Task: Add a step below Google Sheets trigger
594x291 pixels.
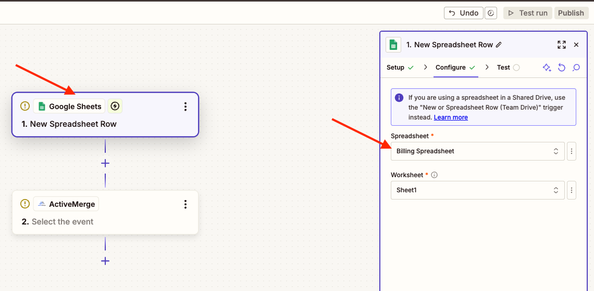Action: click(x=105, y=163)
